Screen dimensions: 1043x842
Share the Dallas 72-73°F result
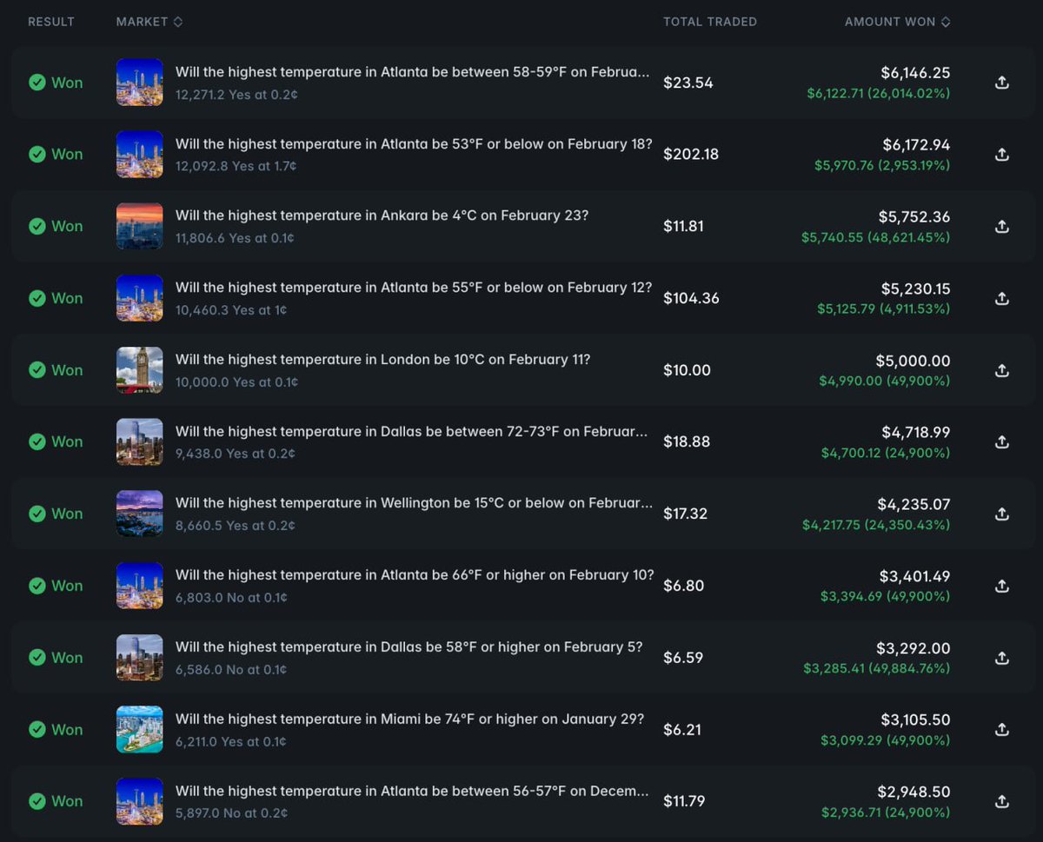[x=1001, y=441]
